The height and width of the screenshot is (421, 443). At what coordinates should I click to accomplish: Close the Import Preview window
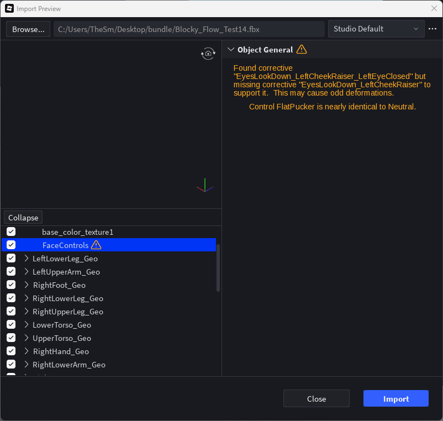click(x=434, y=8)
